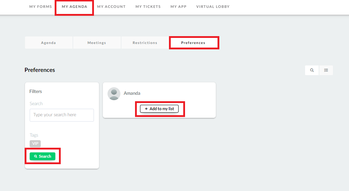
Task: Open the Restrictions tab
Action: pyautogui.click(x=145, y=43)
